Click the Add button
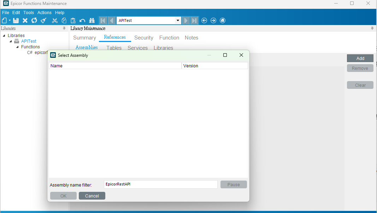This screenshot has width=377, height=213. coord(360,58)
